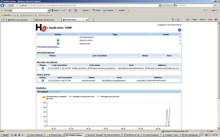Click the Compatibility View icon
The width and height of the screenshot is (220, 137).
coord(164,5)
